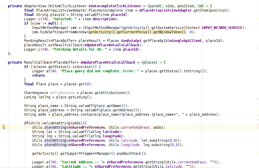Image resolution: width=259 pixels, height=168 pixels.
Task: Click the "getLatLng()" method call
Action: (x=80, y=97)
